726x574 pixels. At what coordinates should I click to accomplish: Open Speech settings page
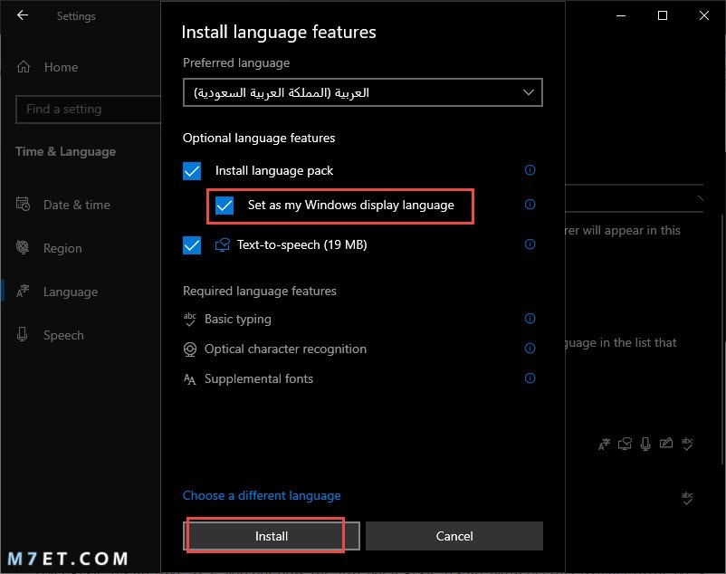tap(63, 335)
